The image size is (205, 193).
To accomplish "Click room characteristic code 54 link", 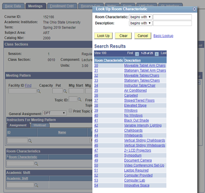I will (x=96, y=185).
